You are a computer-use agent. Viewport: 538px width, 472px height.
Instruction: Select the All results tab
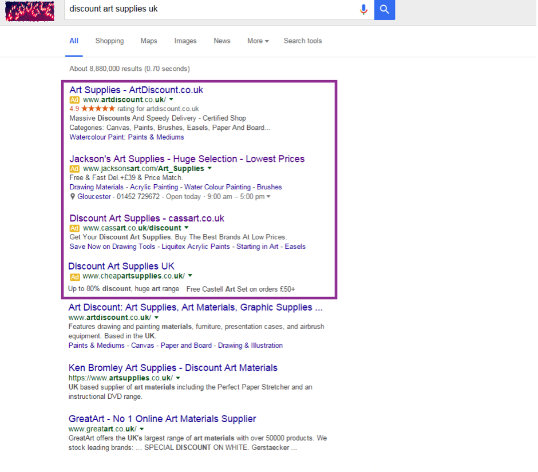pyautogui.click(x=74, y=41)
